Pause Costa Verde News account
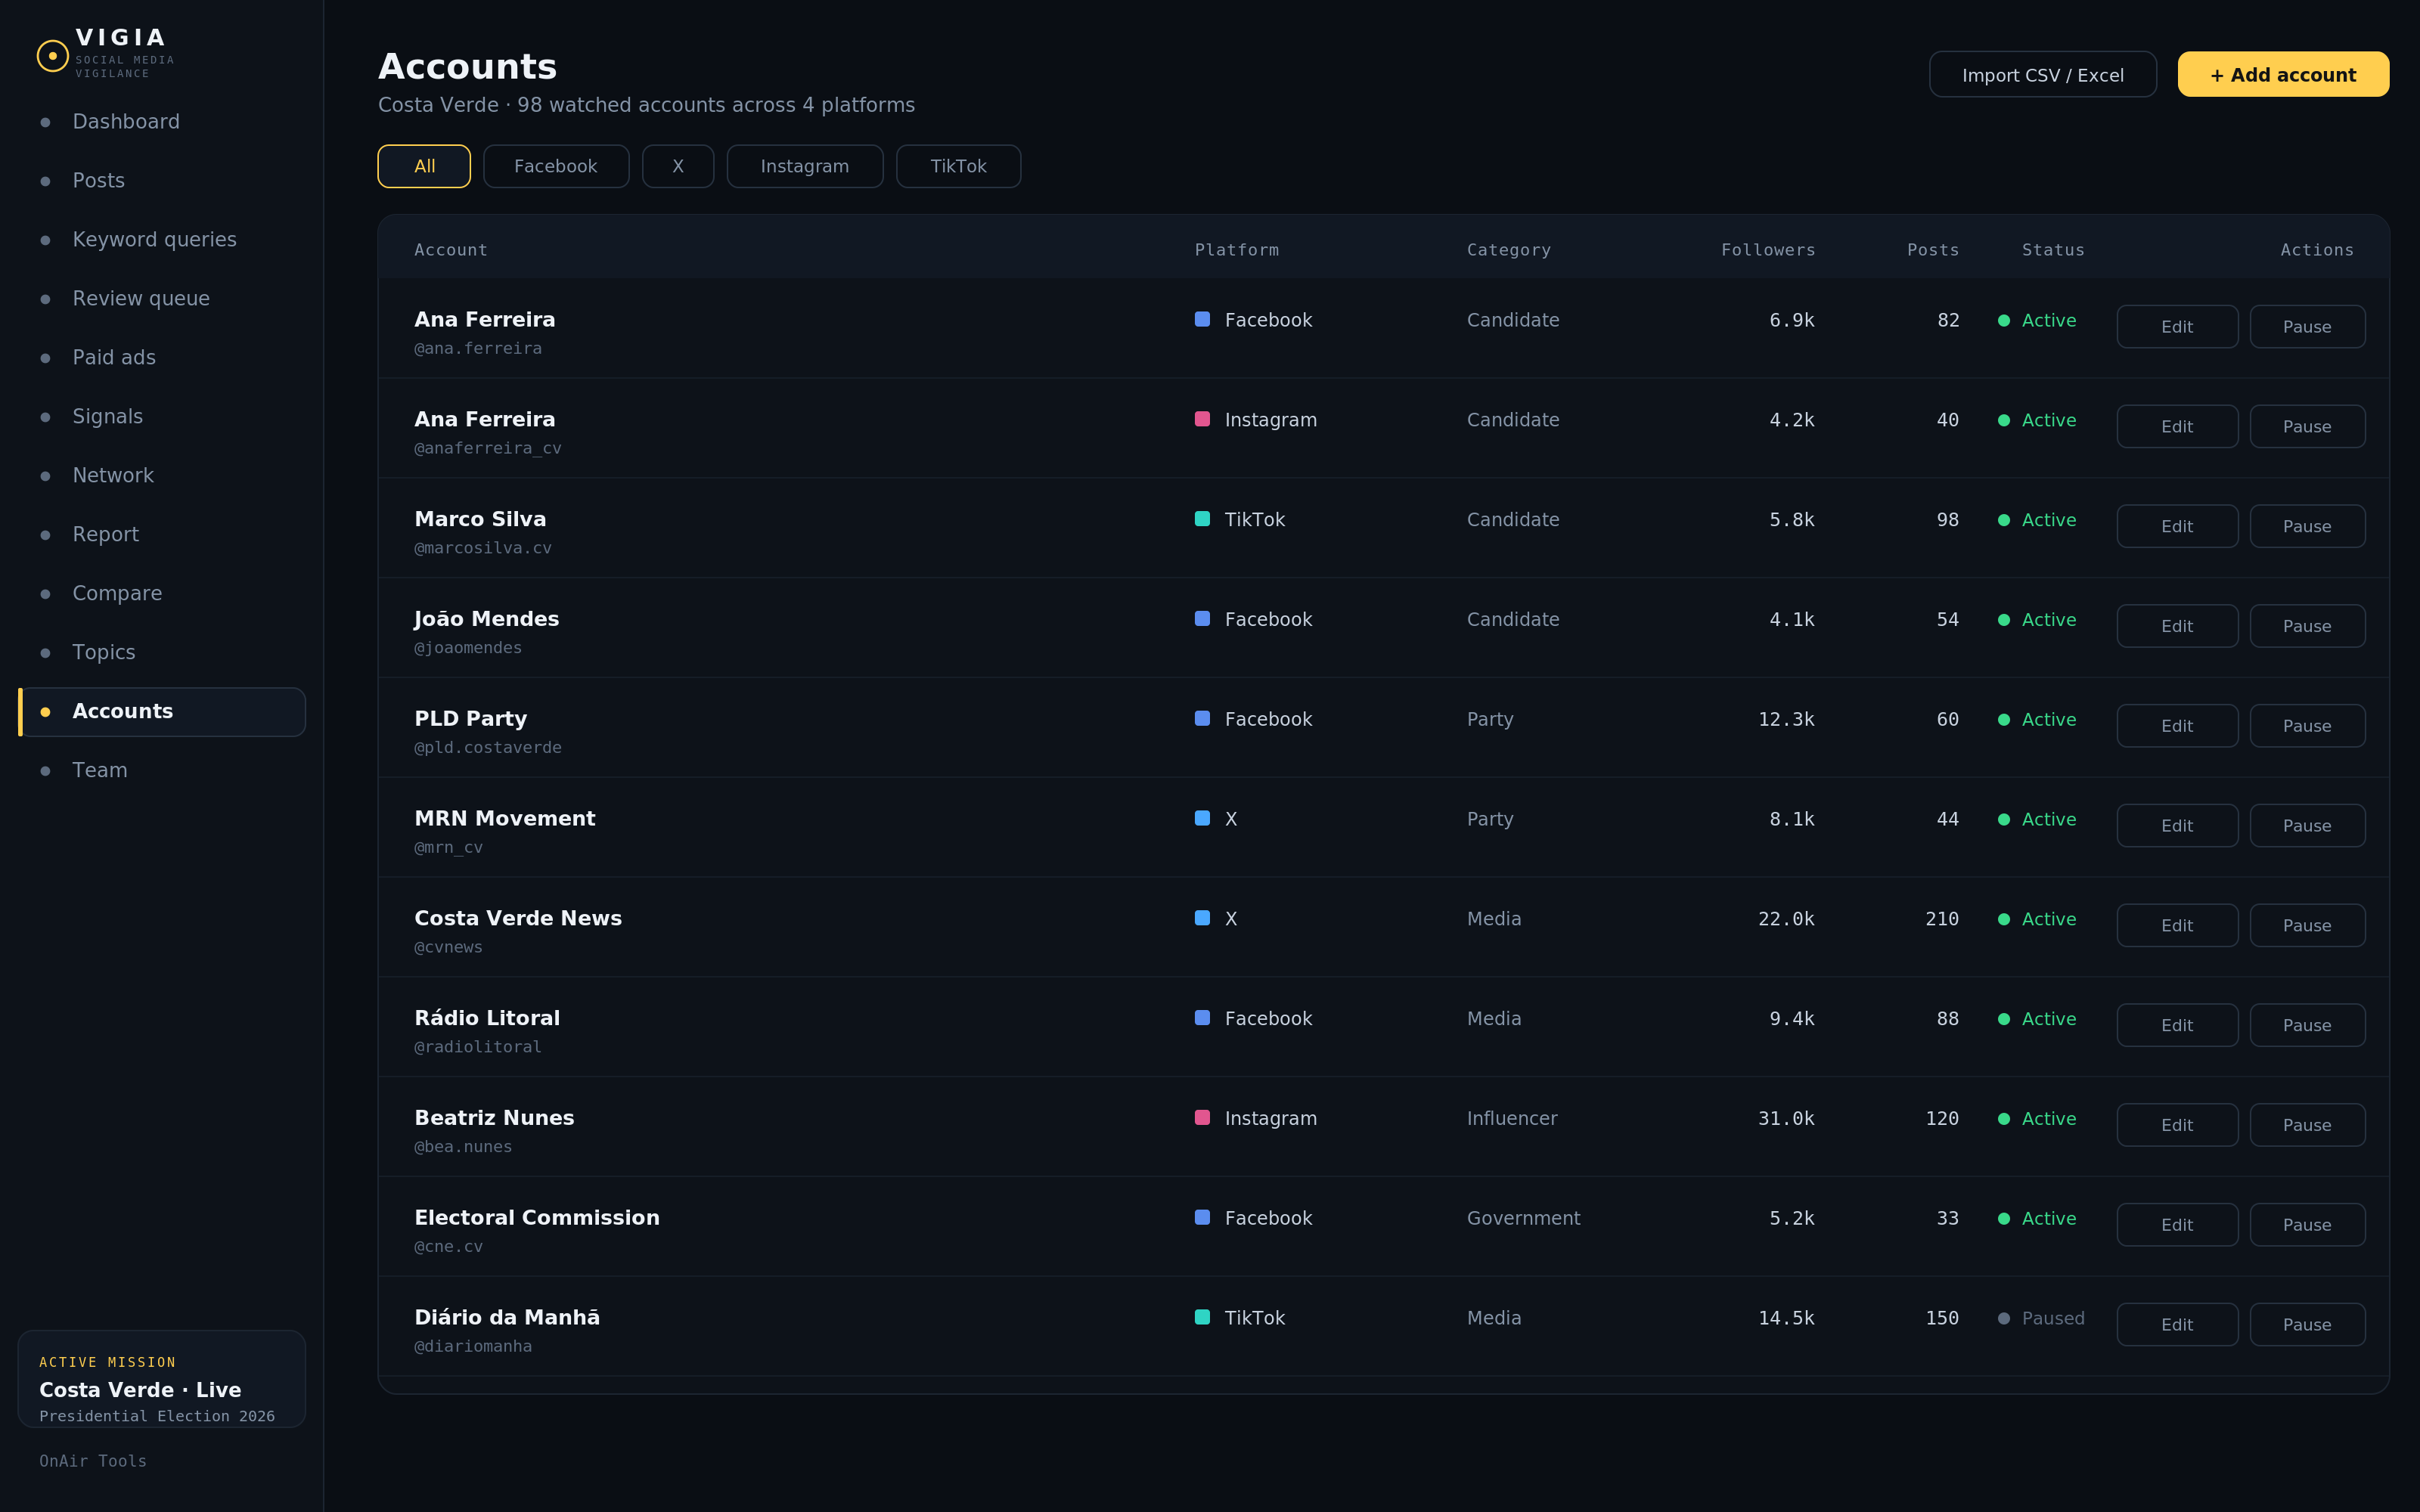 click(2307, 926)
